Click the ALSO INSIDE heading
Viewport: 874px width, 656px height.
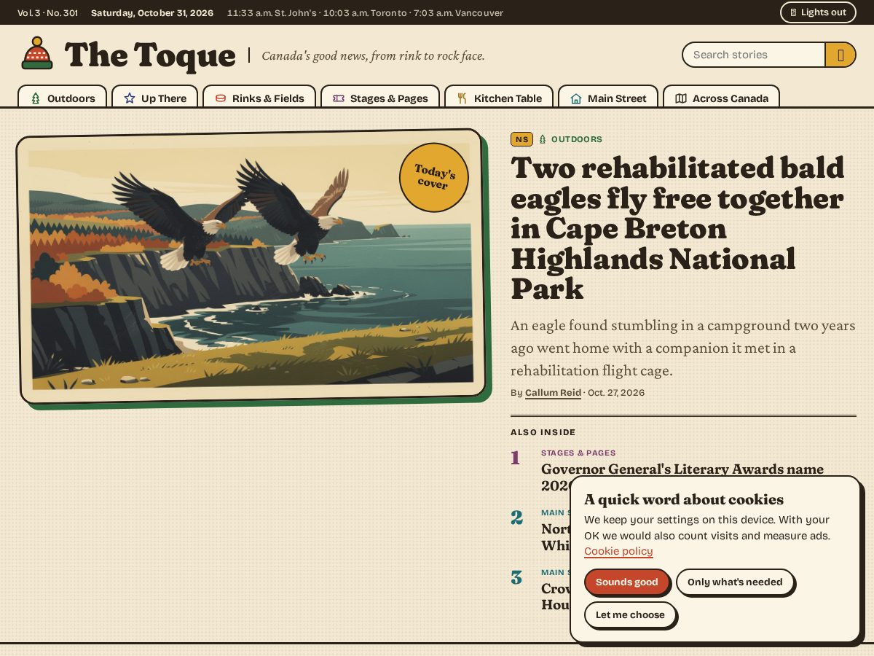[x=543, y=432]
